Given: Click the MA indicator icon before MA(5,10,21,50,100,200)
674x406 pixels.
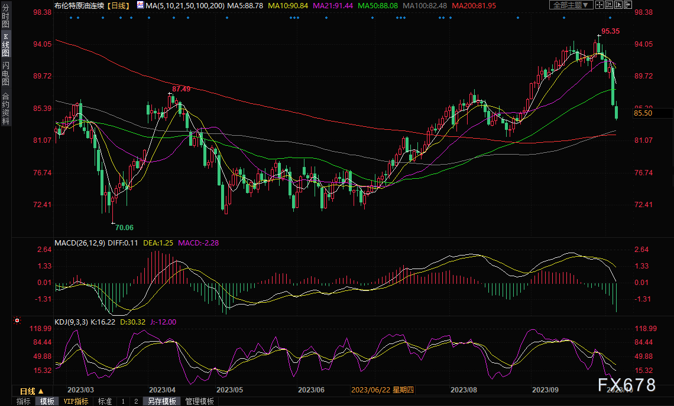Looking at the screenshot, I should [x=141, y=5].
